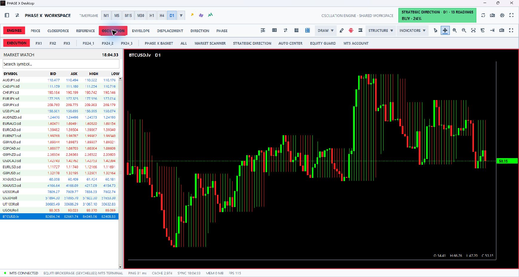Toggle the blue four-grid layout icon
This screenshot has width=519, height=277.
point(308,30)
